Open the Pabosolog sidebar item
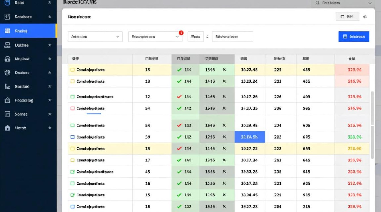The height and width of the screenshot is (212, 381). pyautogui.click(x=28, y=100)
